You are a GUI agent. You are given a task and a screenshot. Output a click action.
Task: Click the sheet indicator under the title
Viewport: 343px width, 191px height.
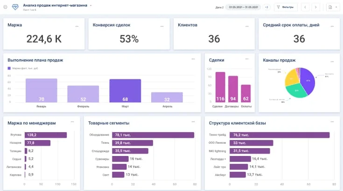pyautogui.click(x=29, y=10)
